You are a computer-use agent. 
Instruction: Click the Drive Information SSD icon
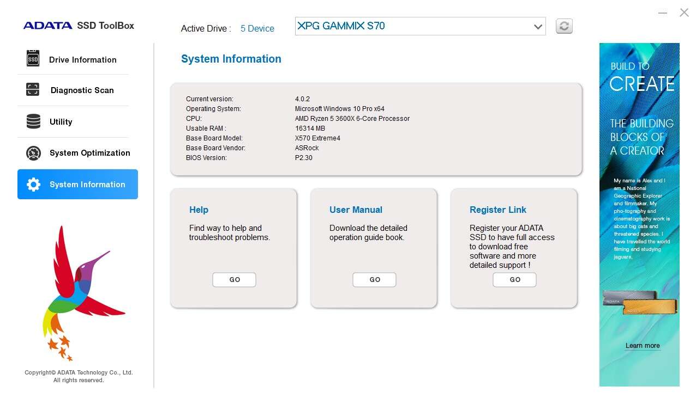click(x=33, y=59)
